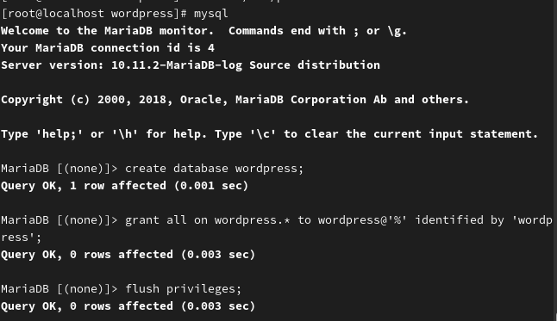Click the 'Your MariaDB connection id is 4' line
Screen dimensions: 557x321
click(108, 48)
